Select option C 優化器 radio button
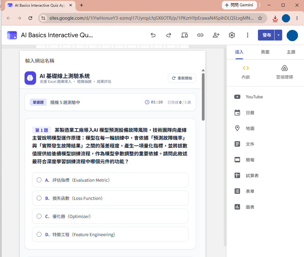The image size is (304, 257). point(39,216)
